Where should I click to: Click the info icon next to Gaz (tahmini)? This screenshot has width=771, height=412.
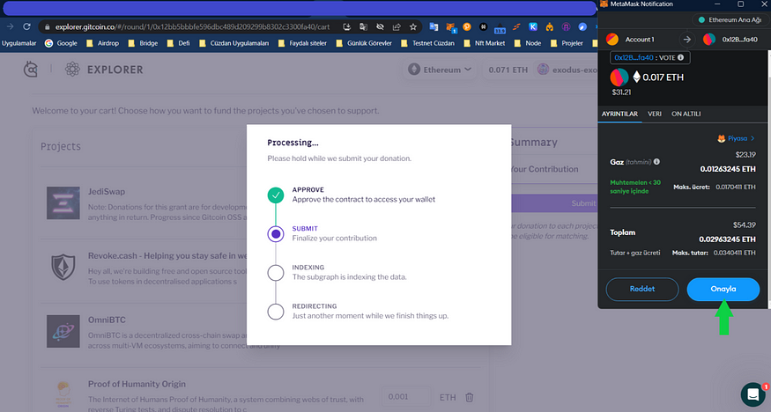pos(657,162)
